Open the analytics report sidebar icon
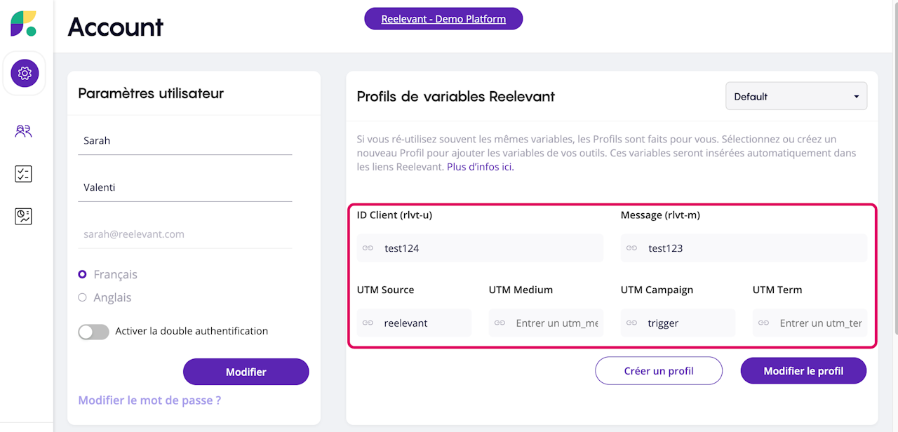Viewport: 898px width, 432px height. click(23, 217)
